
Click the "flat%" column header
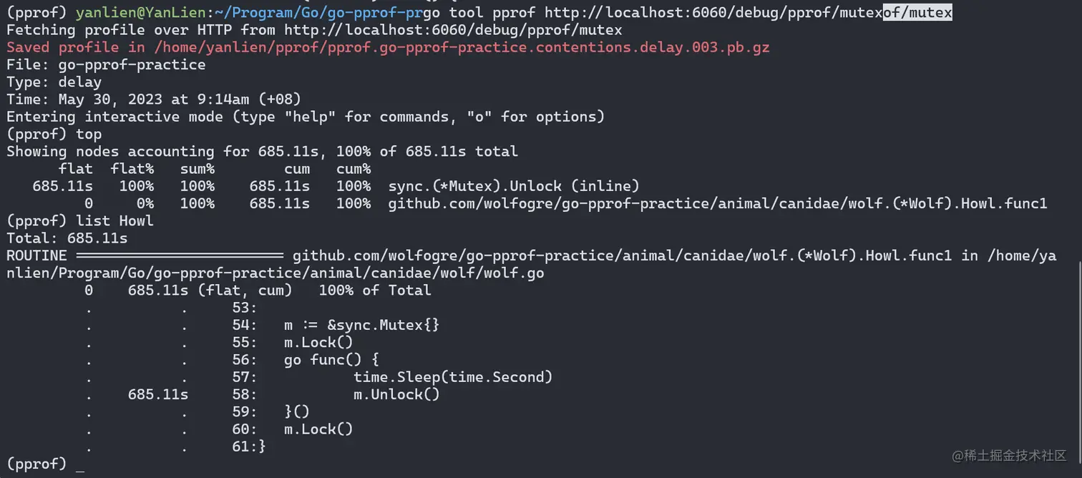[132, 169]
